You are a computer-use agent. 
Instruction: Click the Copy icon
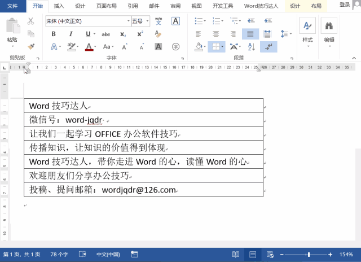[x=31, y=34]
